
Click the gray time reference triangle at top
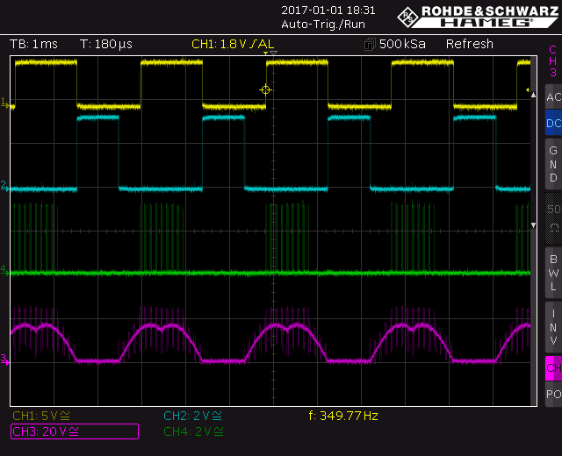(273, 53)
